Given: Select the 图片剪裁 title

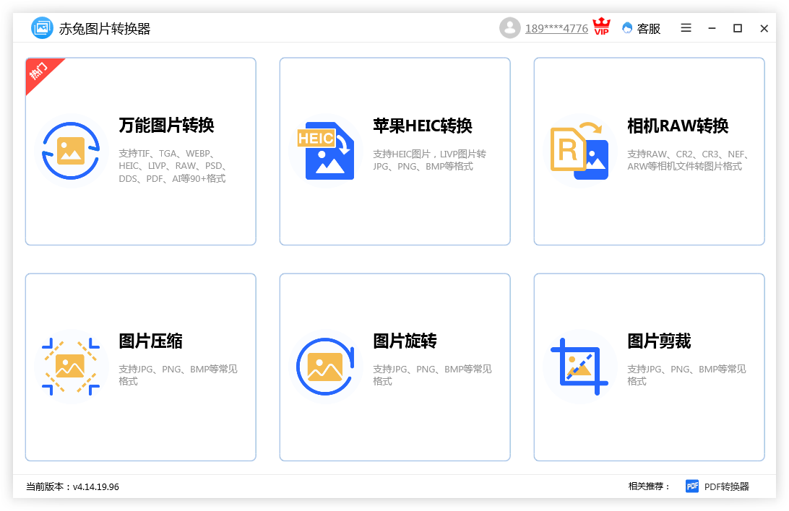Looking at the screenshot, I should (659, 341).
